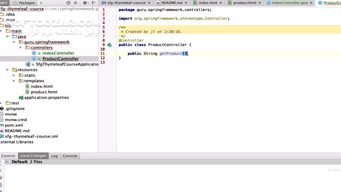Click the product.html file icon in tree
Image resolution: width=341 pixels, height=192 pixels.
27,92
